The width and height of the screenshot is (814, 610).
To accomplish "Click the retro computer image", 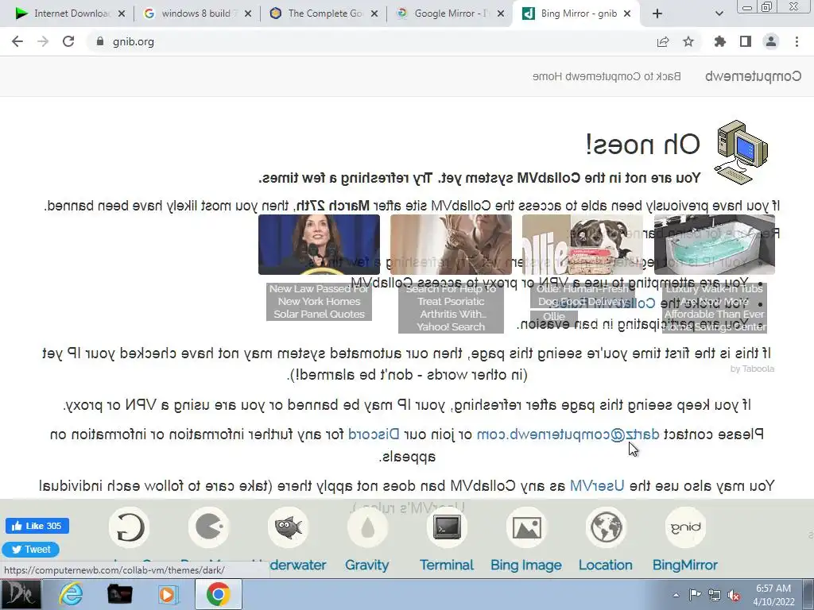I will pos(741,152).
